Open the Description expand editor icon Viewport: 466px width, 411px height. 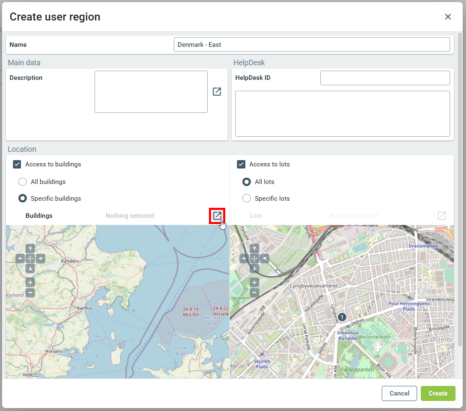click(x=217, y=92)
